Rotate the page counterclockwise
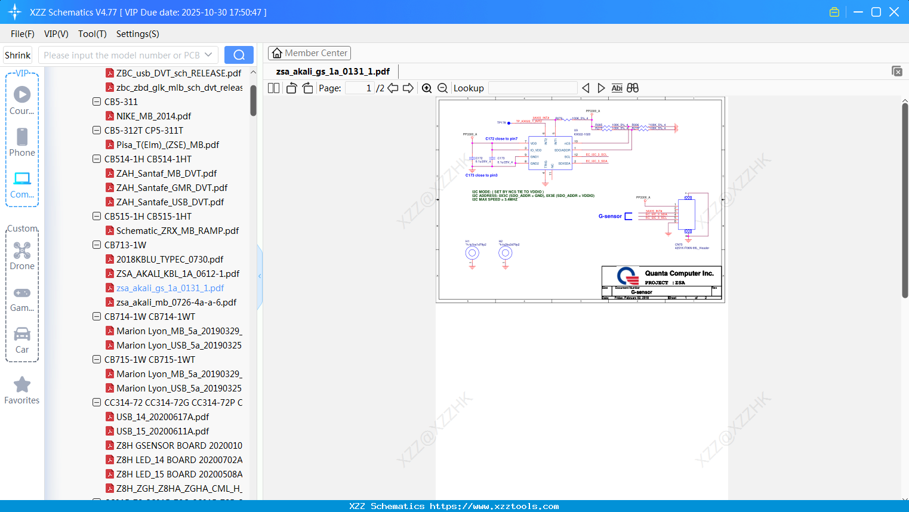The image size is (909, 512). (x=291, y=88)
